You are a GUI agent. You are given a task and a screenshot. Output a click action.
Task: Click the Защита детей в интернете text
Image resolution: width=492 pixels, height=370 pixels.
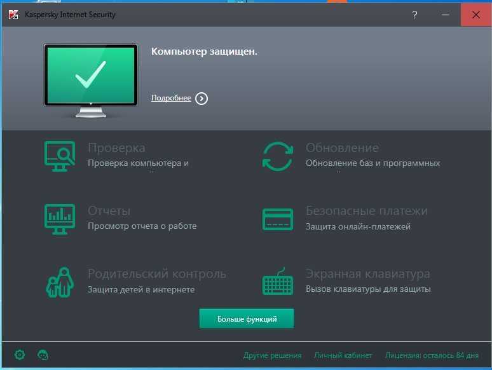point(141,289)
